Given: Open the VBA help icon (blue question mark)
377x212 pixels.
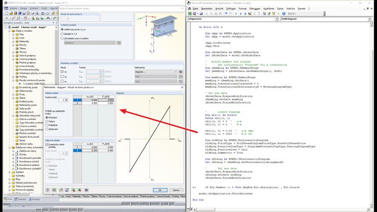Looking at the screenshot, I should (284, 14).
